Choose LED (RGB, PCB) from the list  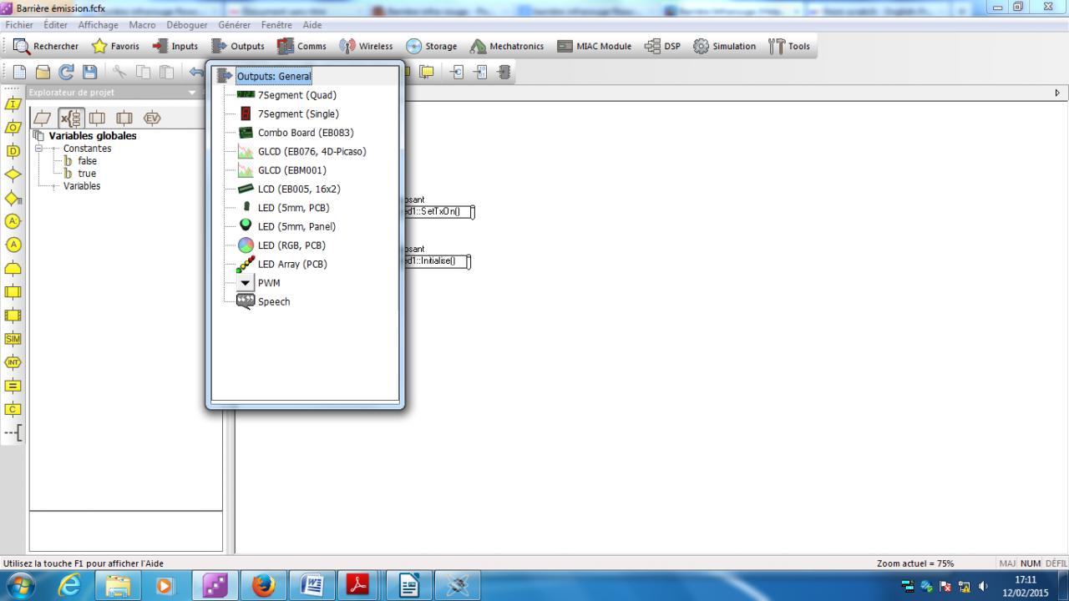click(x=291, y=245)
